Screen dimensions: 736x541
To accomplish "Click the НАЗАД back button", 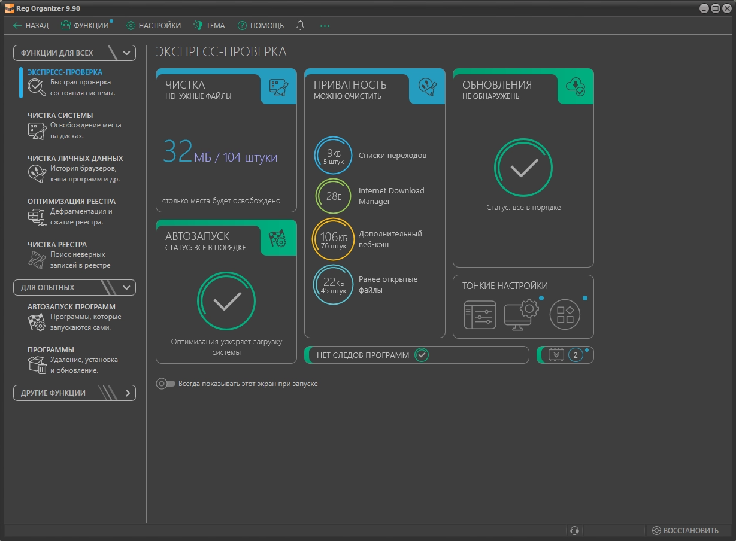I will pyautogui.click(x=31, y=25).
